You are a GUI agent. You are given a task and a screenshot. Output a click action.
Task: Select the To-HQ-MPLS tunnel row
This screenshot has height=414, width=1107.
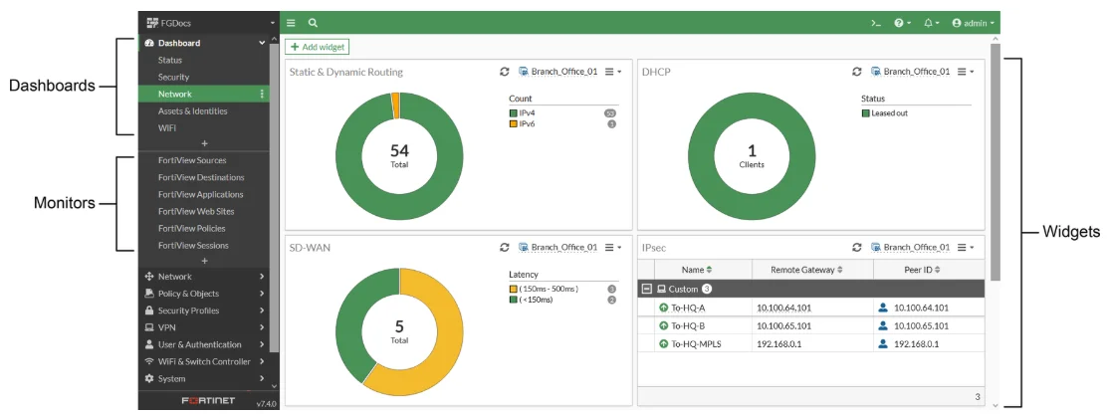point(811,344)
